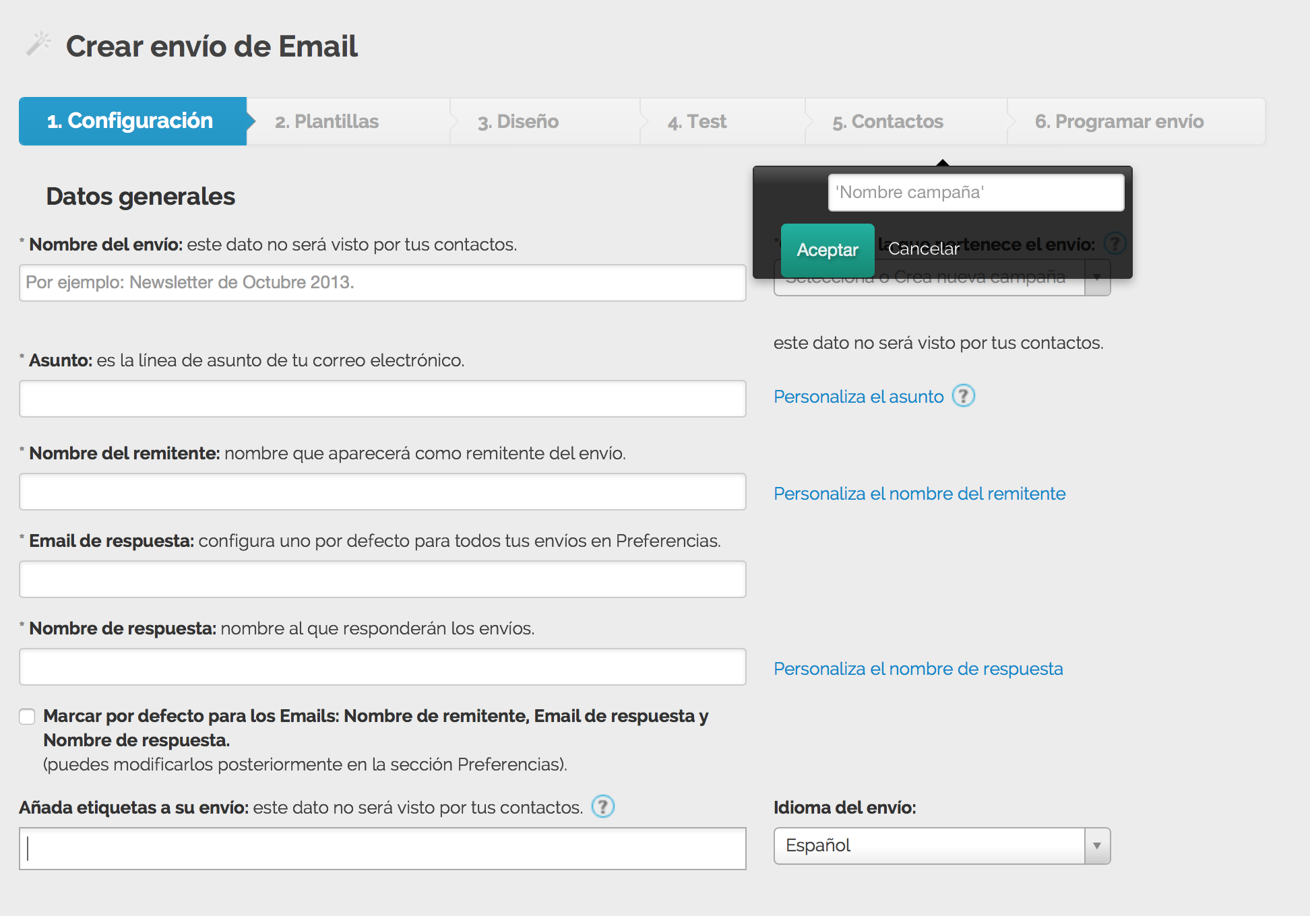
Task: Click the Personaliza el asunto link
Action: point(858,396)
